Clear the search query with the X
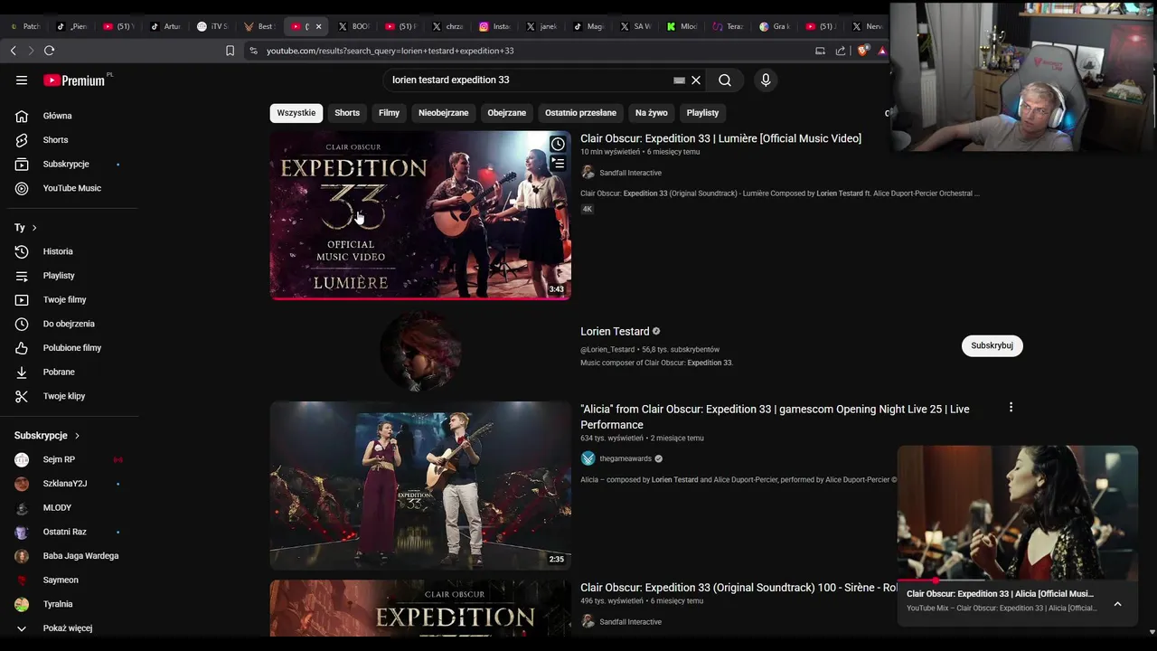This screenshot has height=651, width=1157. coord(696,80)
